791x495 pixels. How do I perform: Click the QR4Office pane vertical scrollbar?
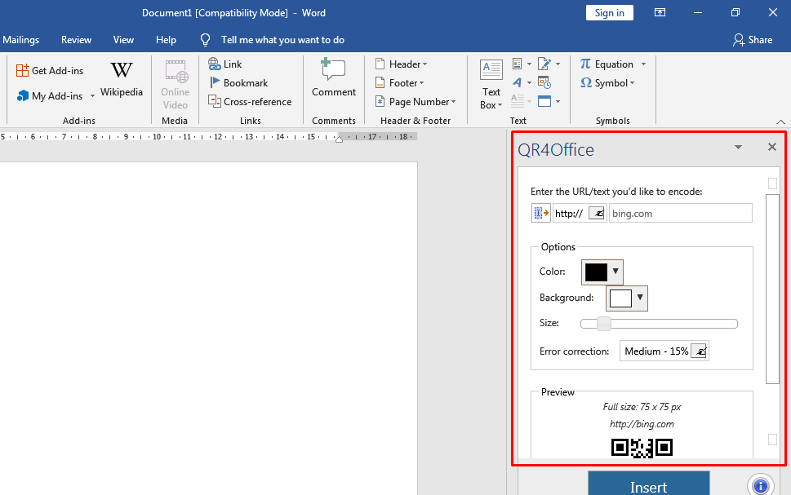pyautogui.click(x=772, y=289)
